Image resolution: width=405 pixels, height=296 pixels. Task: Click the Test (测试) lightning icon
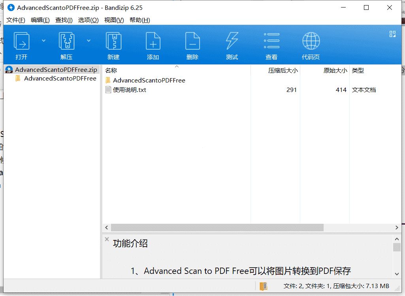[232, 41]
